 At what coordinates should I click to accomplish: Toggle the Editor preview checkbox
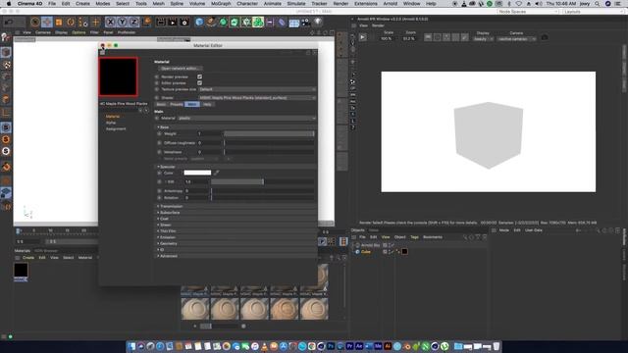click(199, 82)
